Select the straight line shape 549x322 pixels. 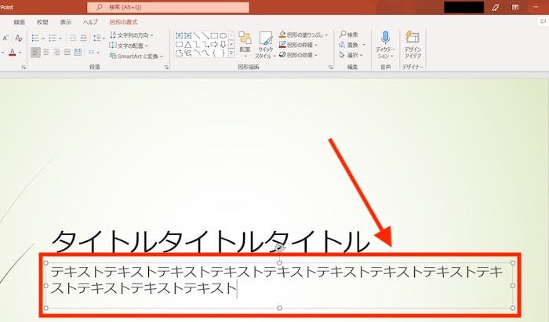197,35
